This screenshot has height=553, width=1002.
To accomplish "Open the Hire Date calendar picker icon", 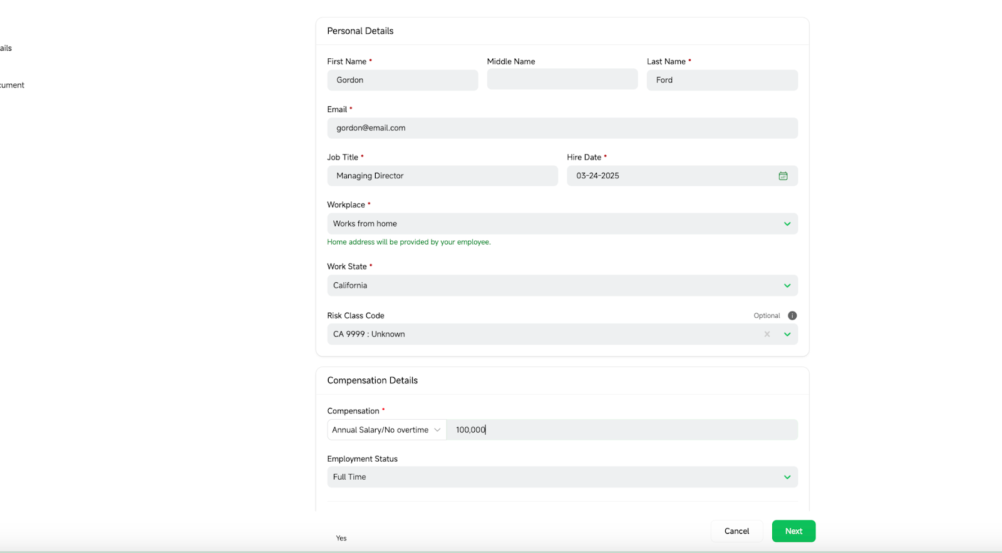I will tap(783, 176).
